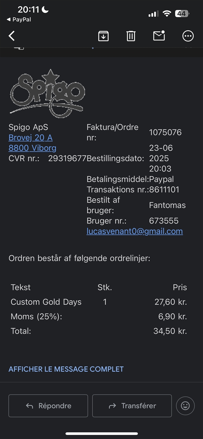The width and height of the screenshot is (203, 439).
Task: Open the lucasvenant0@gmail.com email link
Action: click(134, 231)
